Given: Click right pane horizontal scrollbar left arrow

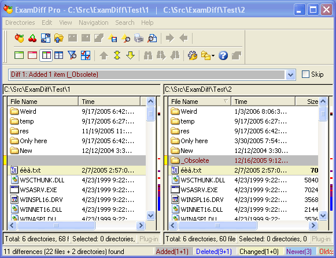Looking at the screenshot, I should coord(173,225).
